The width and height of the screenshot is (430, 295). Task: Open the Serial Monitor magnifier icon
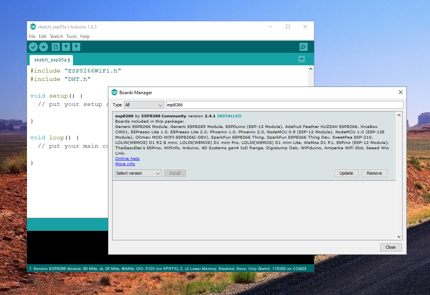click(x=303, y=47)
